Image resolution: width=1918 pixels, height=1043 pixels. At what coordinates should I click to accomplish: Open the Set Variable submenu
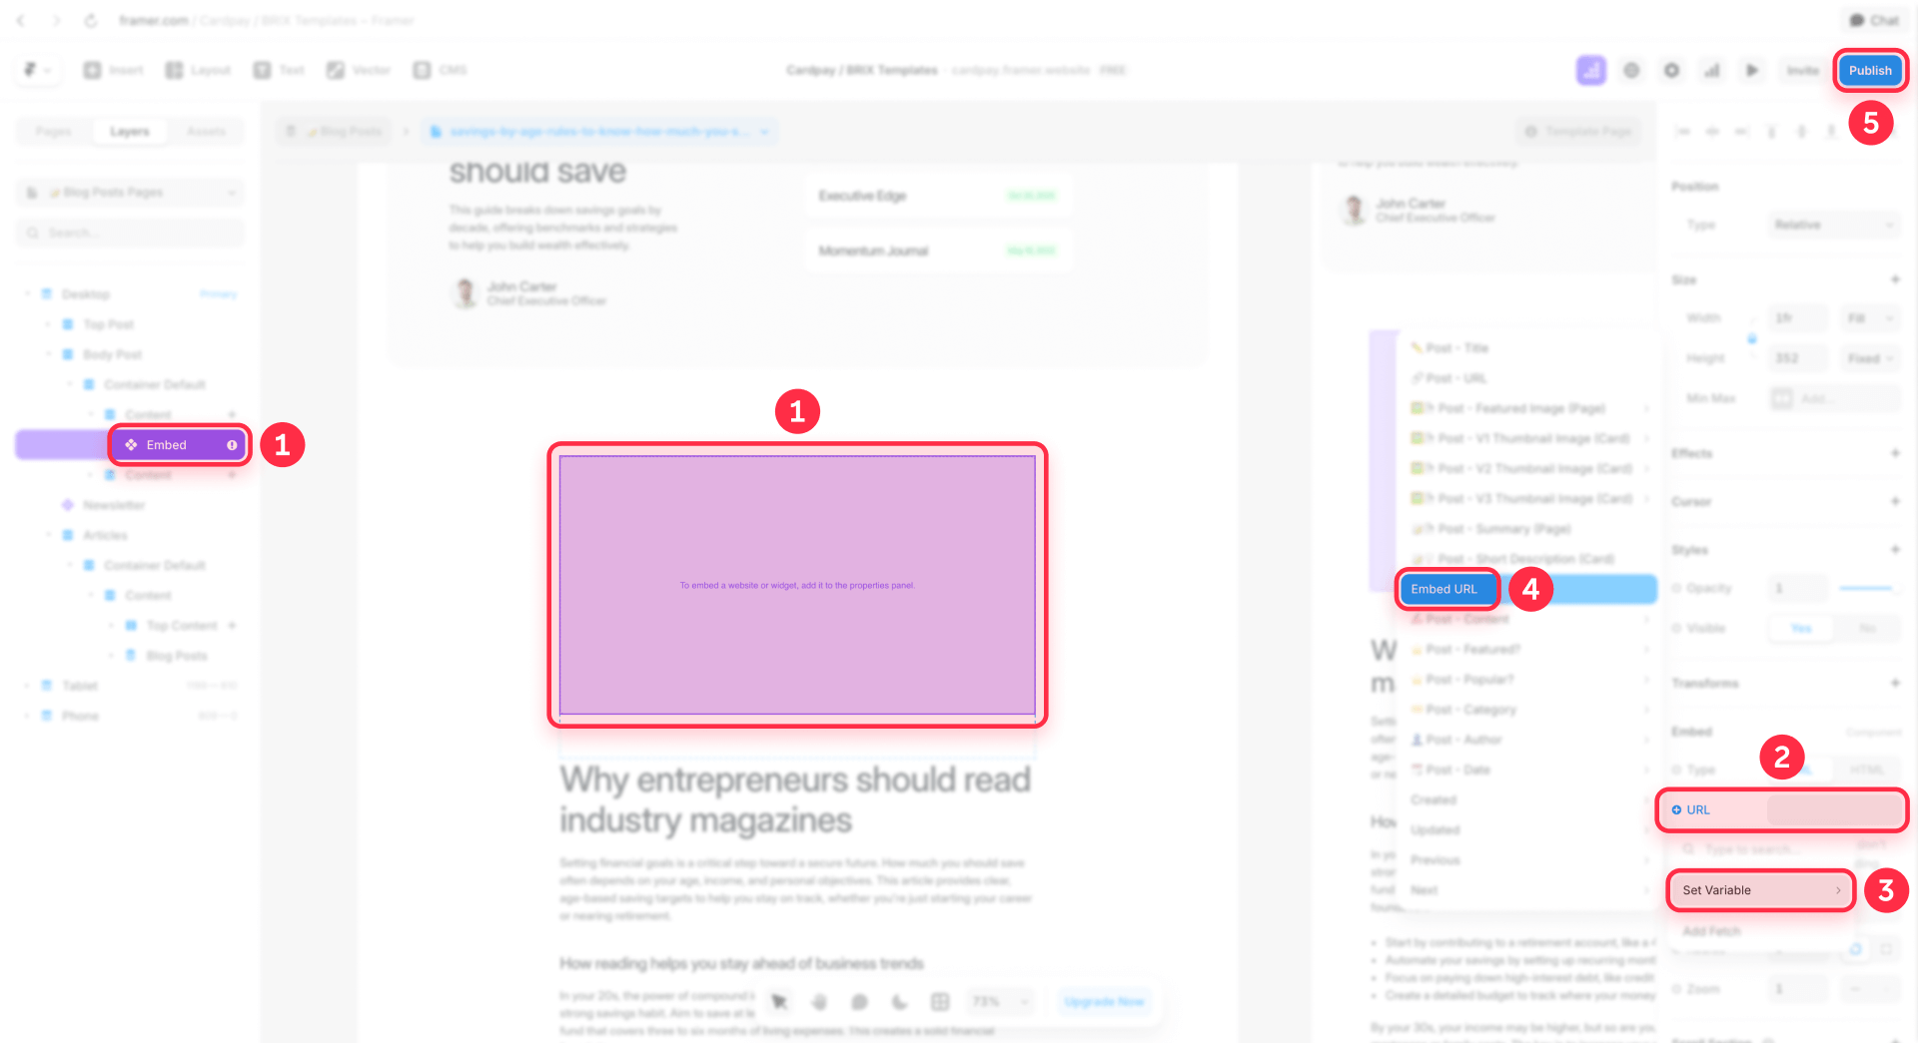[x=1760, y=890]
